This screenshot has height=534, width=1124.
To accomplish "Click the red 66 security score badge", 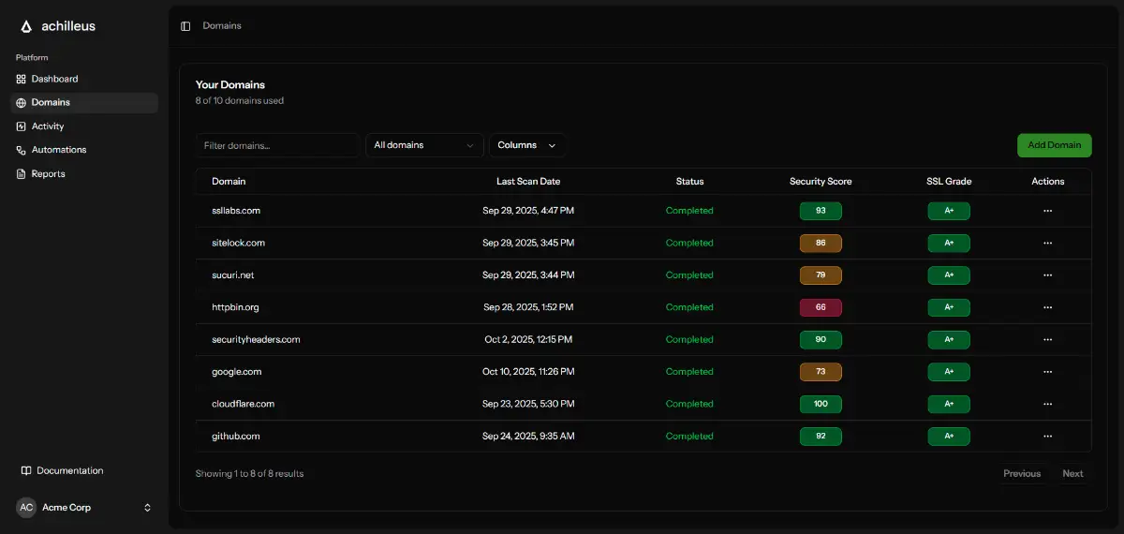I will pos(821,307).
